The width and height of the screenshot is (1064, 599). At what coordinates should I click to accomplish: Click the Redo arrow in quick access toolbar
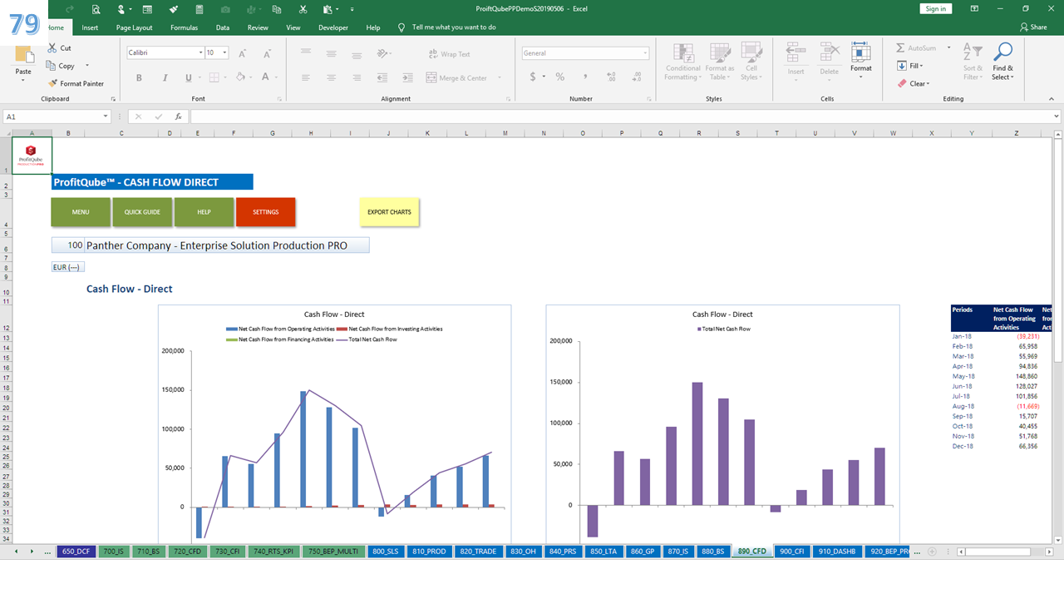[x=70, y=9]
